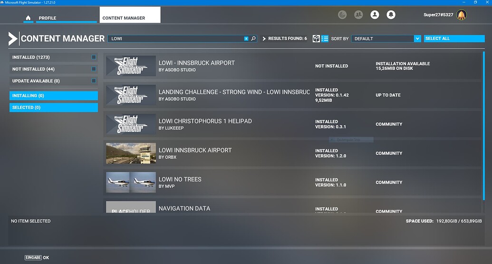Switch to package box view icon

tap(316, 39)
